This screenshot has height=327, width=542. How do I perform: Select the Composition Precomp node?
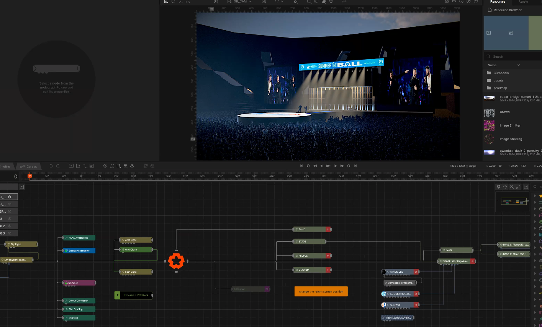coord(400,283)
